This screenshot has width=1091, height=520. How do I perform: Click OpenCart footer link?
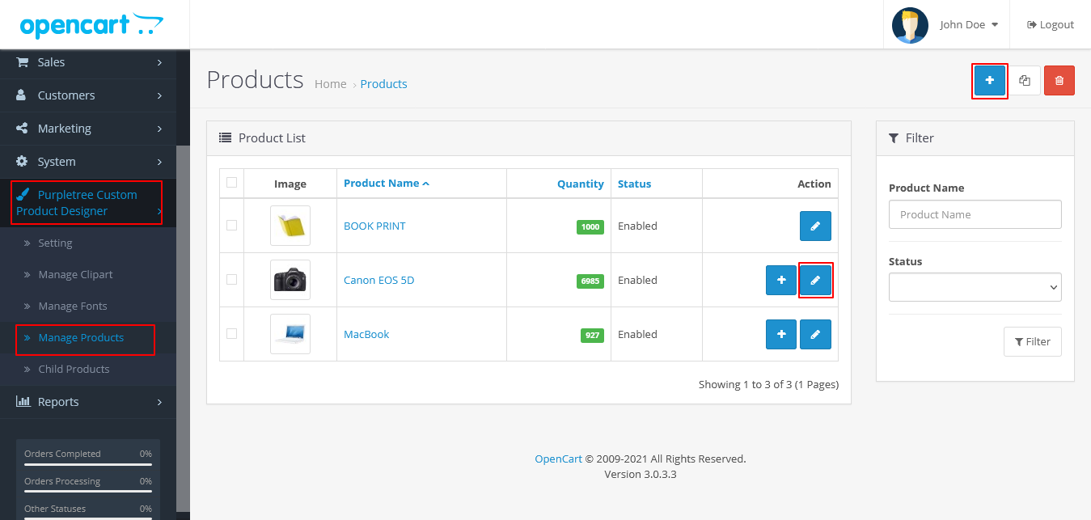click(558, 459)
